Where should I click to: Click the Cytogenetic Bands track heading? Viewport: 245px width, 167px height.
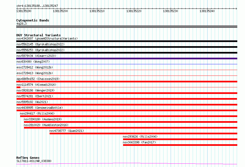[33, 20]
